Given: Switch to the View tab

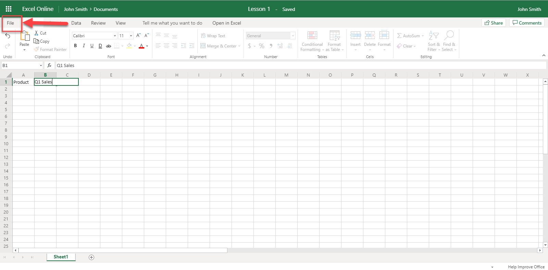Looking at the screenshot, I should (121, 23).
